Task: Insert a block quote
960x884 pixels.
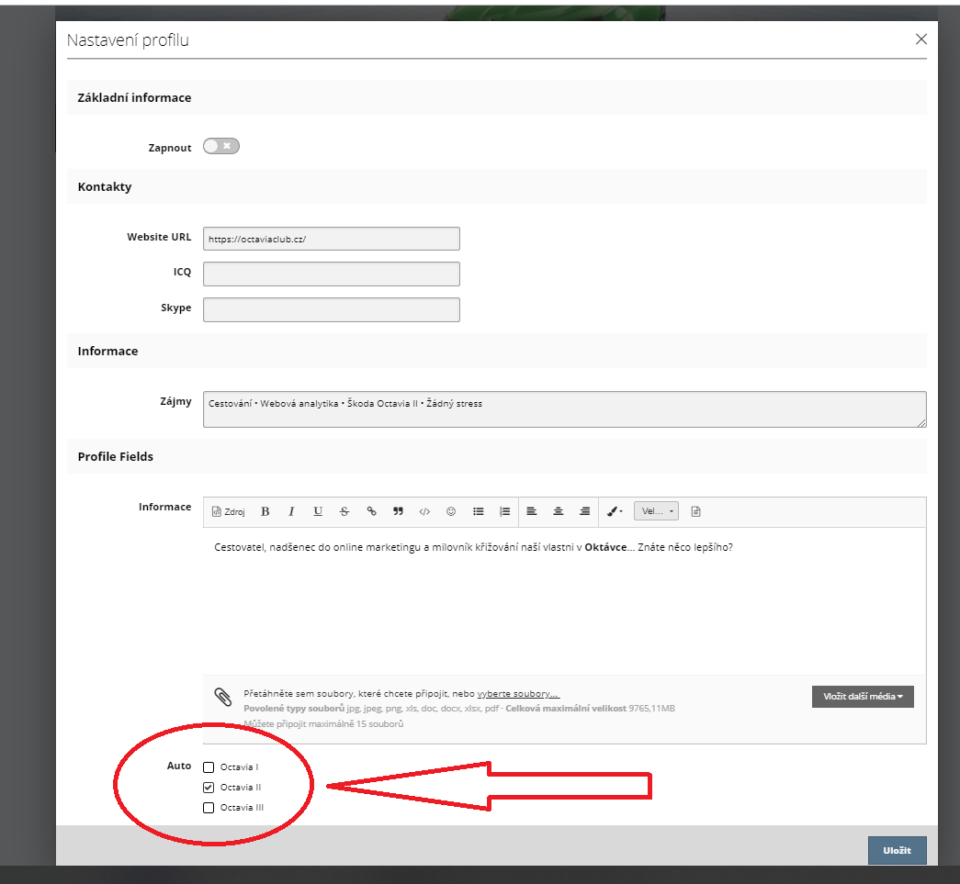Action: pos(398,511)
